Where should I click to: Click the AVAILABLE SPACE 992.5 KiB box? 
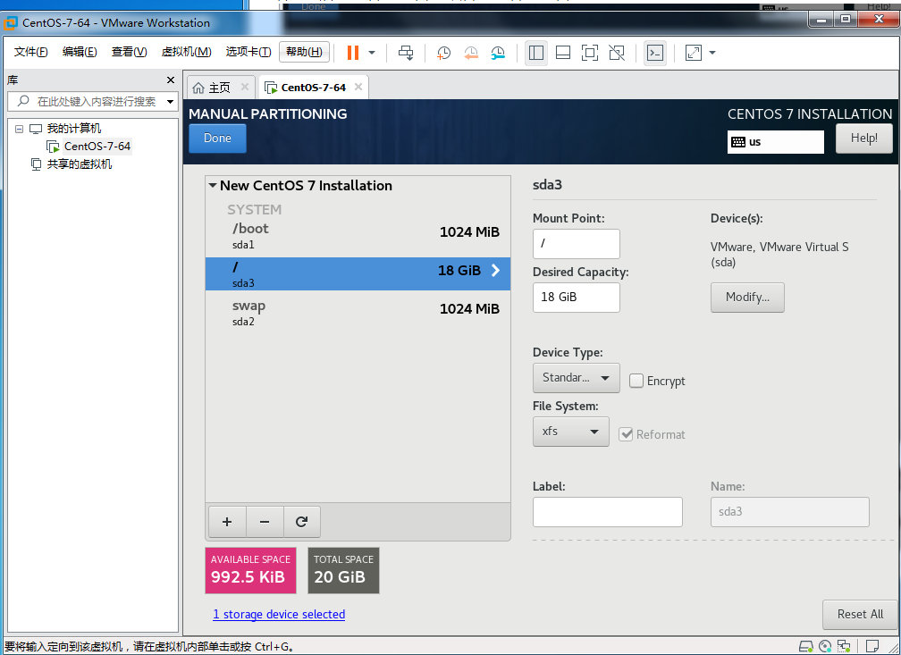(250, 570)
